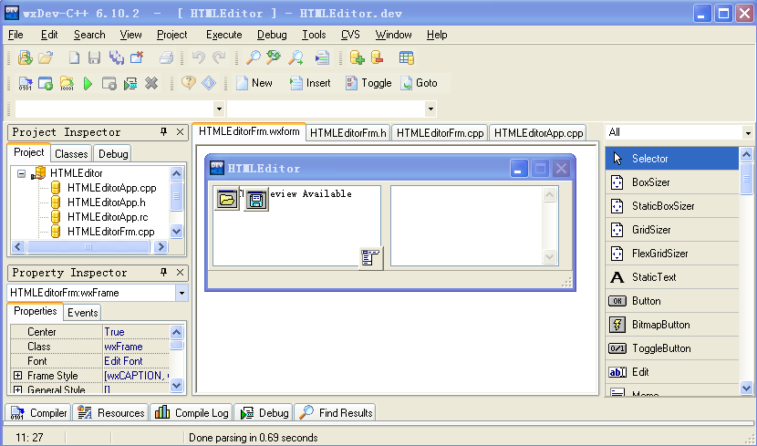Click the Compile toolbar icon
This screenshot has width=757, height=446.
click(26, 83)
